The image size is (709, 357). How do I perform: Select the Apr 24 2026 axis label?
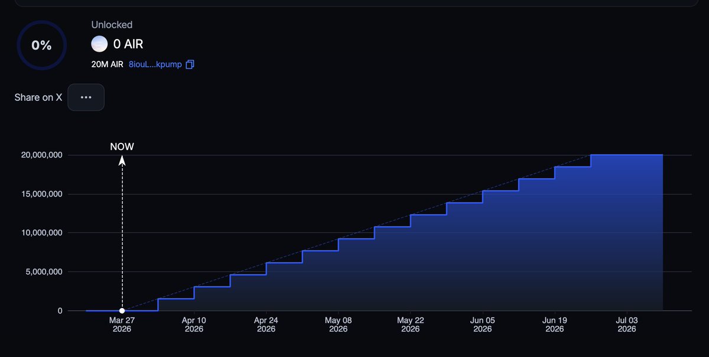[x=266, y=325]
